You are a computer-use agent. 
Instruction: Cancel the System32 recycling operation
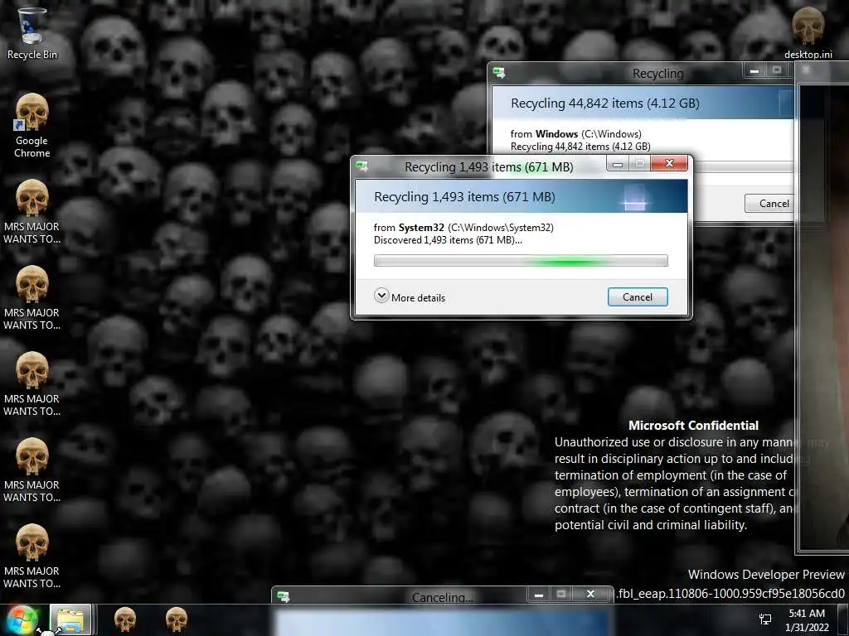[638, 297]
